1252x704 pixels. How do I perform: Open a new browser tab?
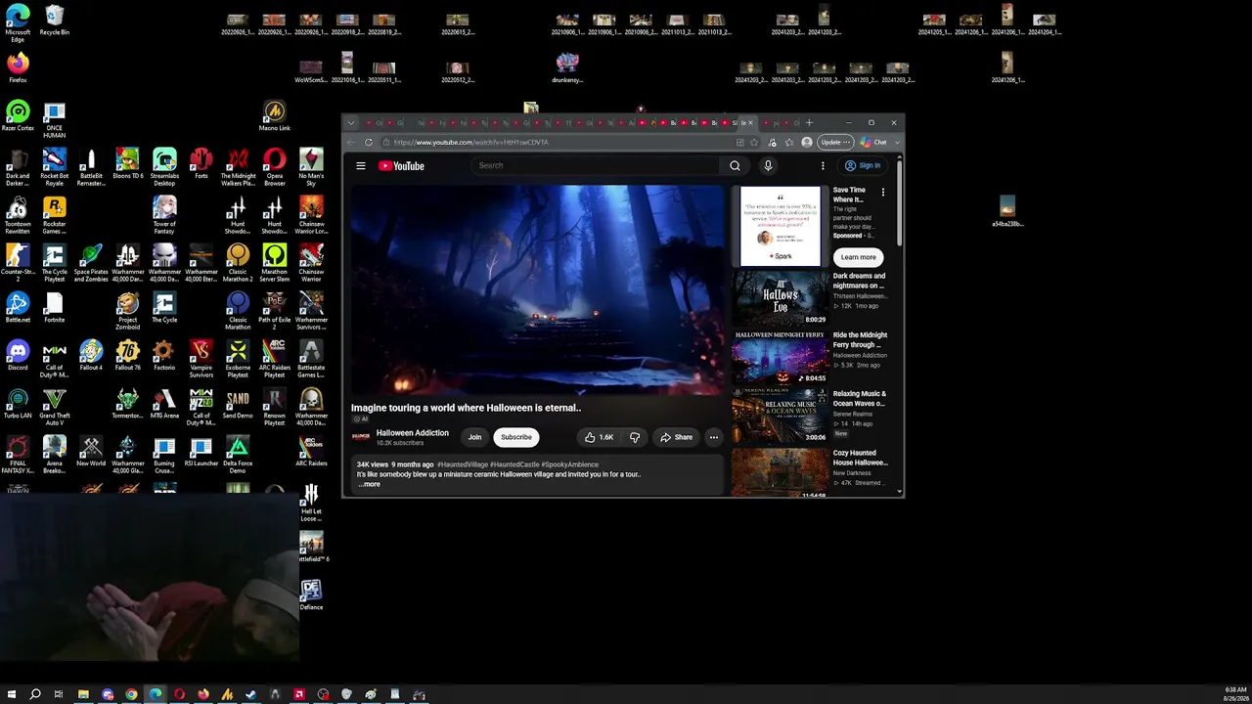coord(809,123)
